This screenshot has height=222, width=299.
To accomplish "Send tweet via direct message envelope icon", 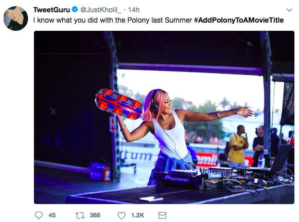I will pos(162,215).
